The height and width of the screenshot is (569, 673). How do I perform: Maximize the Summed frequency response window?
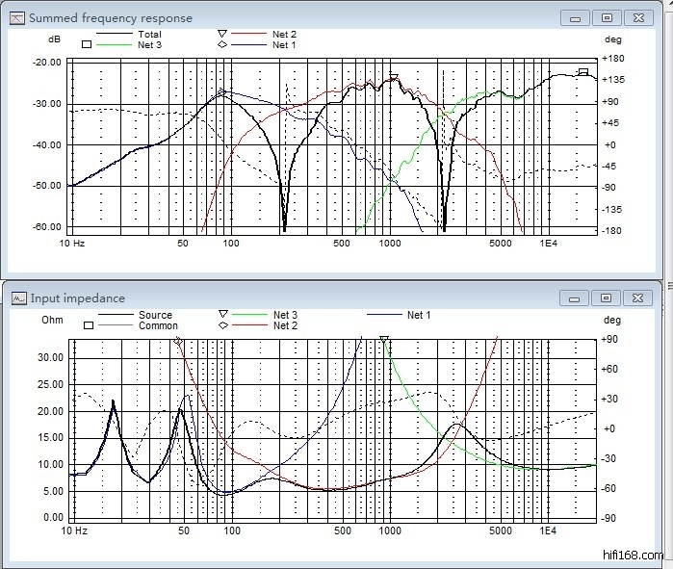coord(607,17)
